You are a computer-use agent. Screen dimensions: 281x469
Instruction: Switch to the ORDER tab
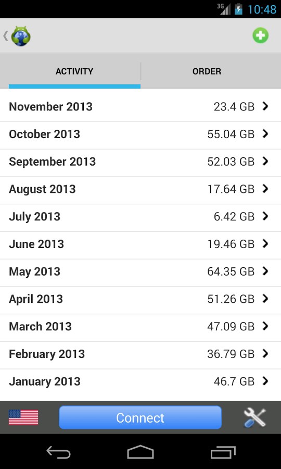coord(207,71)
